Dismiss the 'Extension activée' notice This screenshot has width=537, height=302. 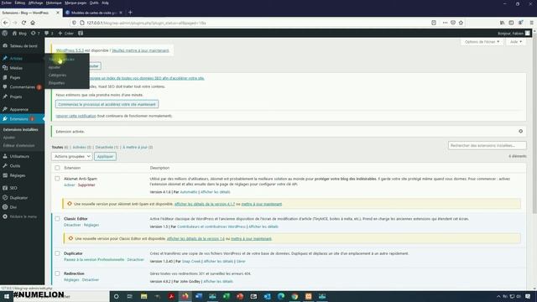pos(520,131)
